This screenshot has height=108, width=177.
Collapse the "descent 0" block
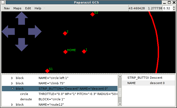click(12, 89)
